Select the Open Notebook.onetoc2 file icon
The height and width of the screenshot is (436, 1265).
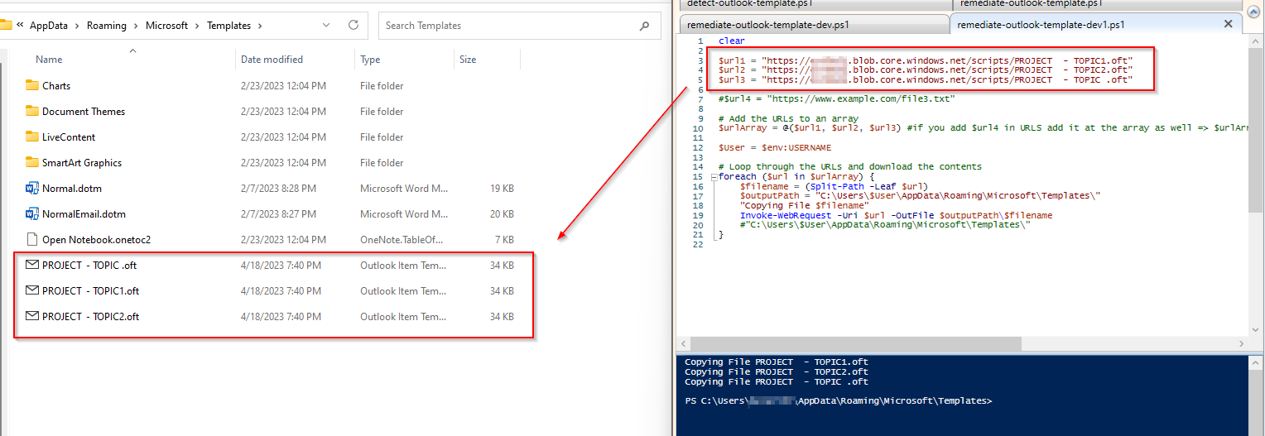(x=32, y=239)
